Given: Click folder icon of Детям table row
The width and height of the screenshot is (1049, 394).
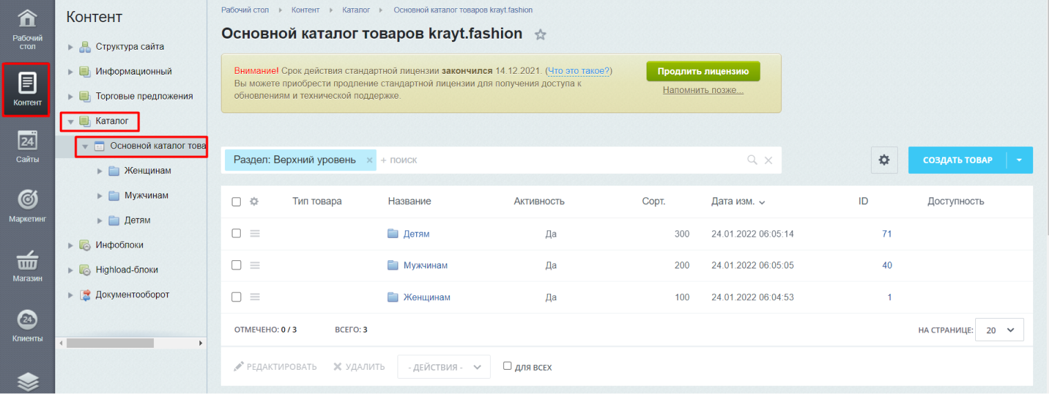Looking at the screenshot, I should pyautogui.click(x=393, y=234).
